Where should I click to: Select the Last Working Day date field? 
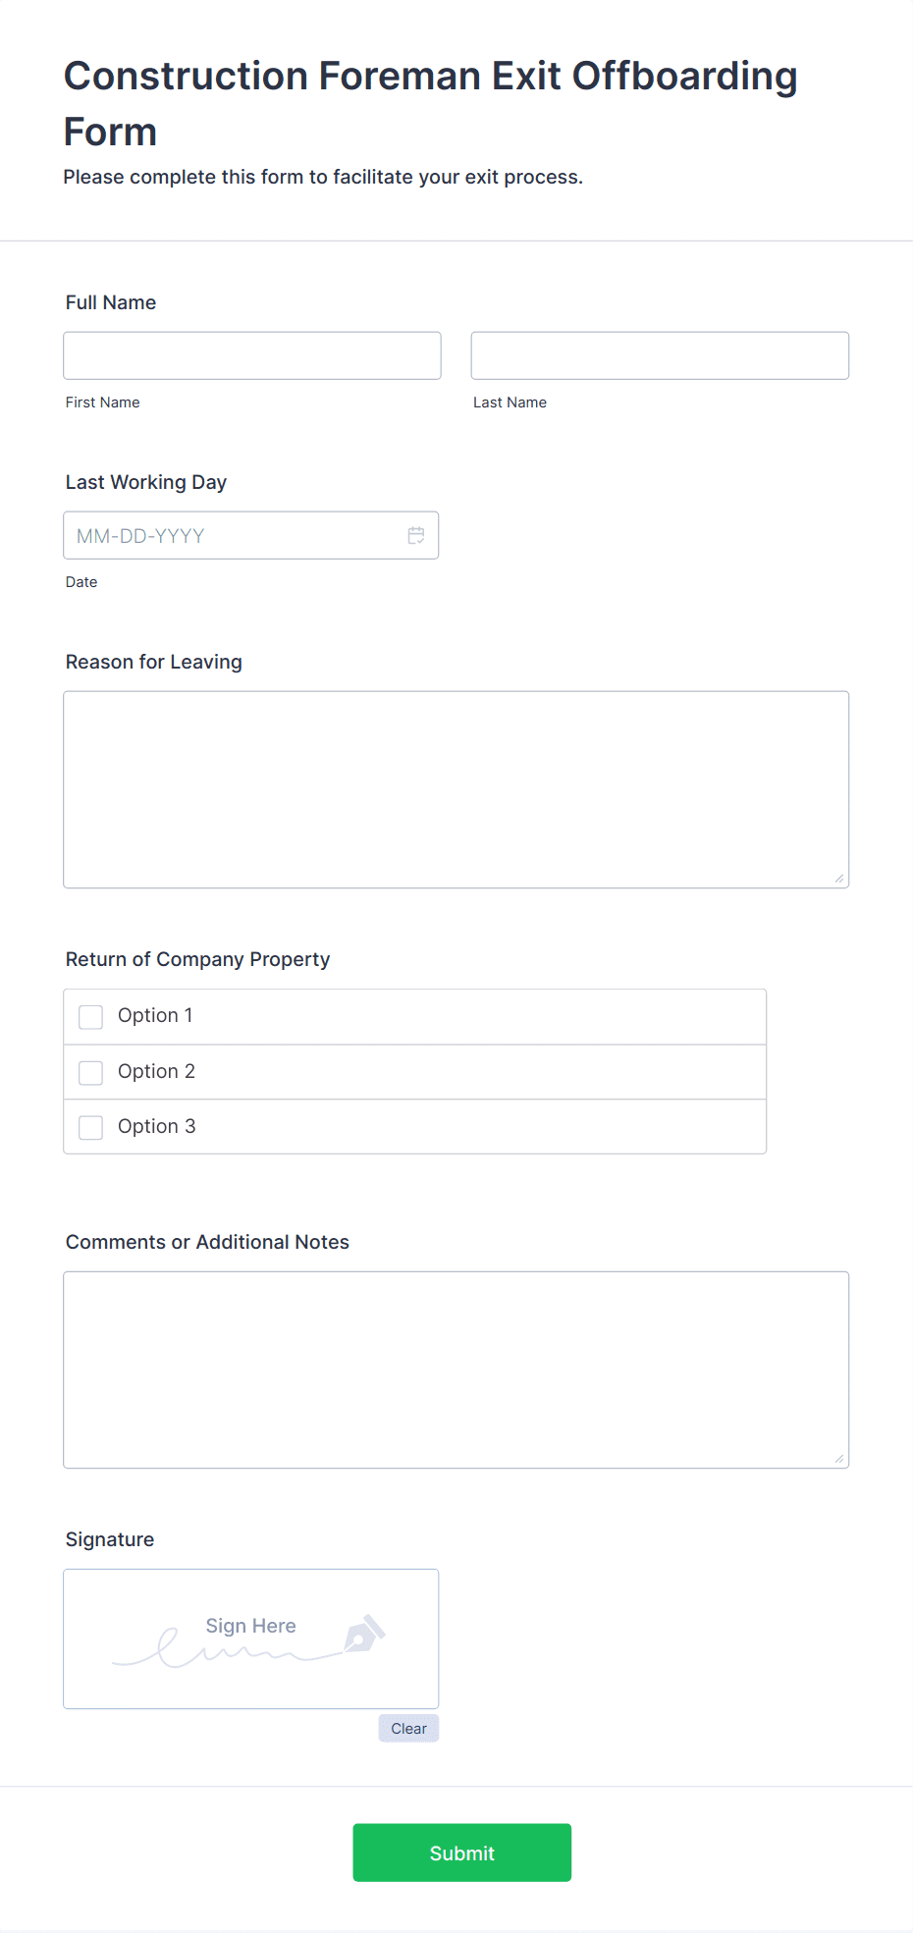click(x=251, y=535)
